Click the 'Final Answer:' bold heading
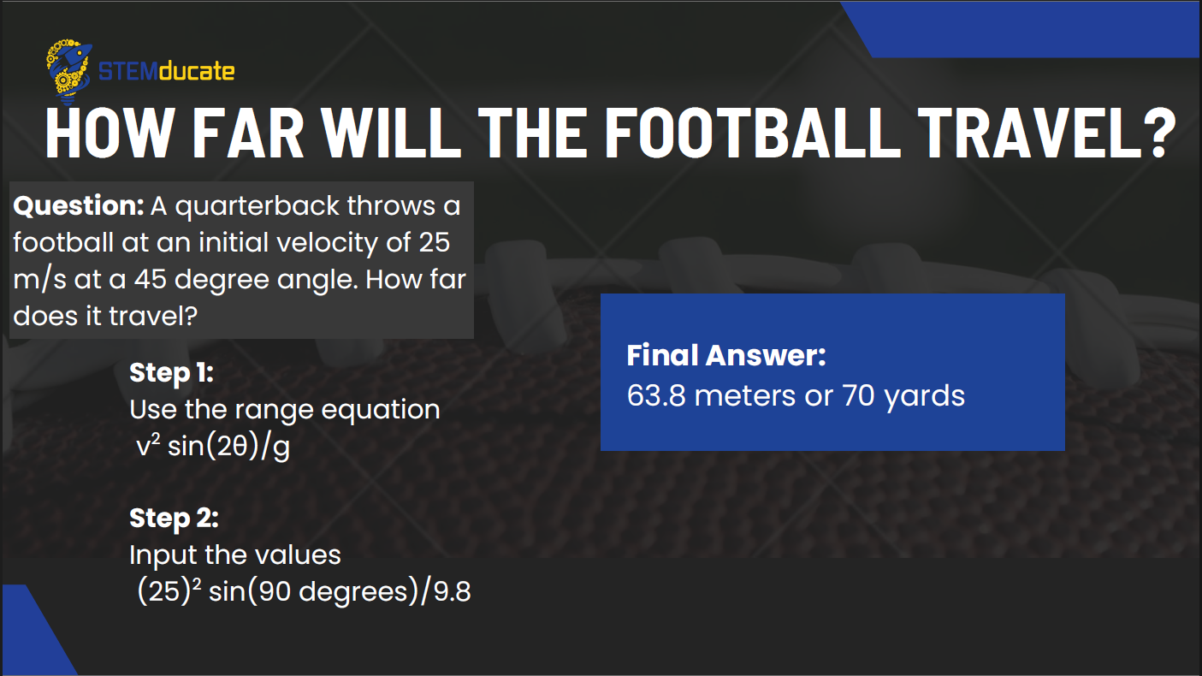The width and height of the screenshot is (1202, 676). 726,356
